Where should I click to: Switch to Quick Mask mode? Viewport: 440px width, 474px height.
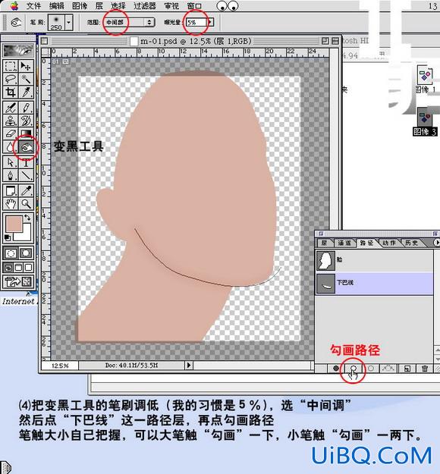click(x=26, y=253)
